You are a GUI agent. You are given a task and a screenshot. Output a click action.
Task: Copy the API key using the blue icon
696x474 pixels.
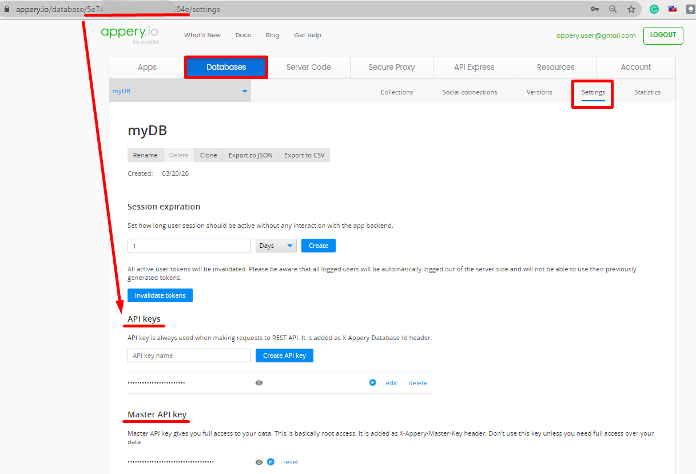pyautogui.click(x=373, y=382)
